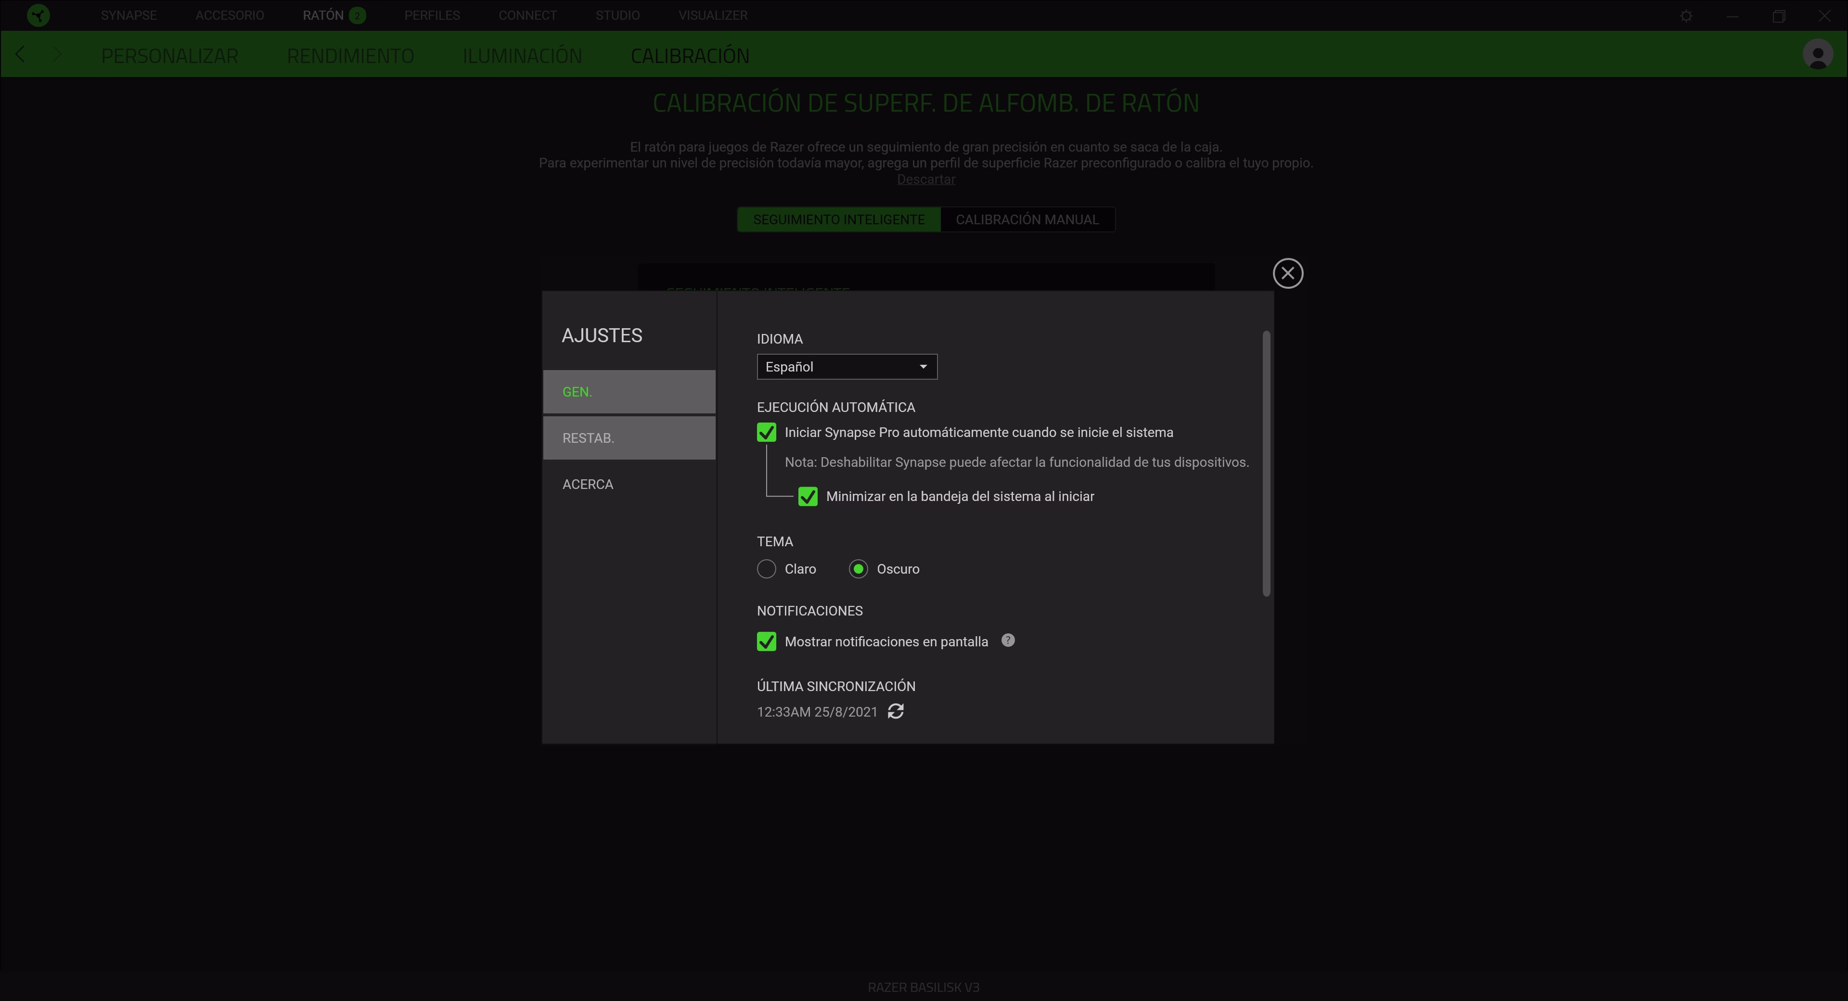Switch to ILUMINACIÓN tab

coord(522,55)
